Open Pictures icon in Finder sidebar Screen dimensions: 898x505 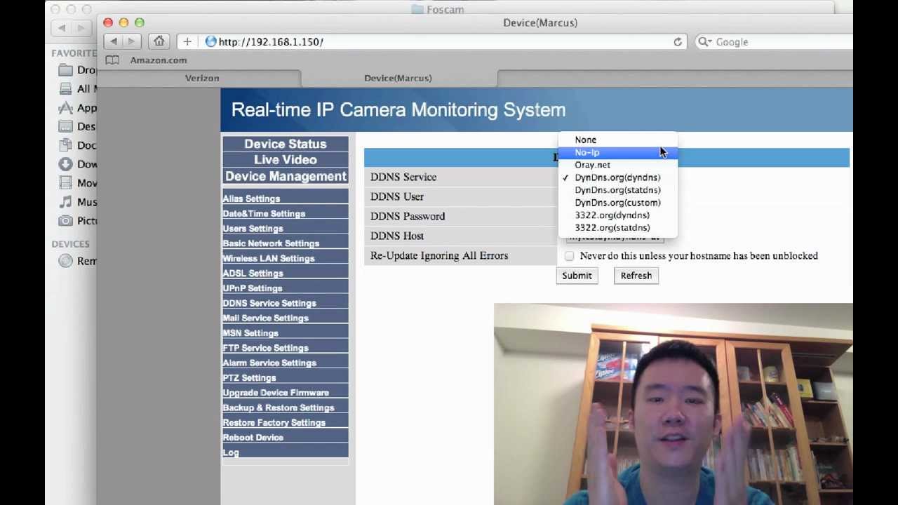[x=65, y=221]
